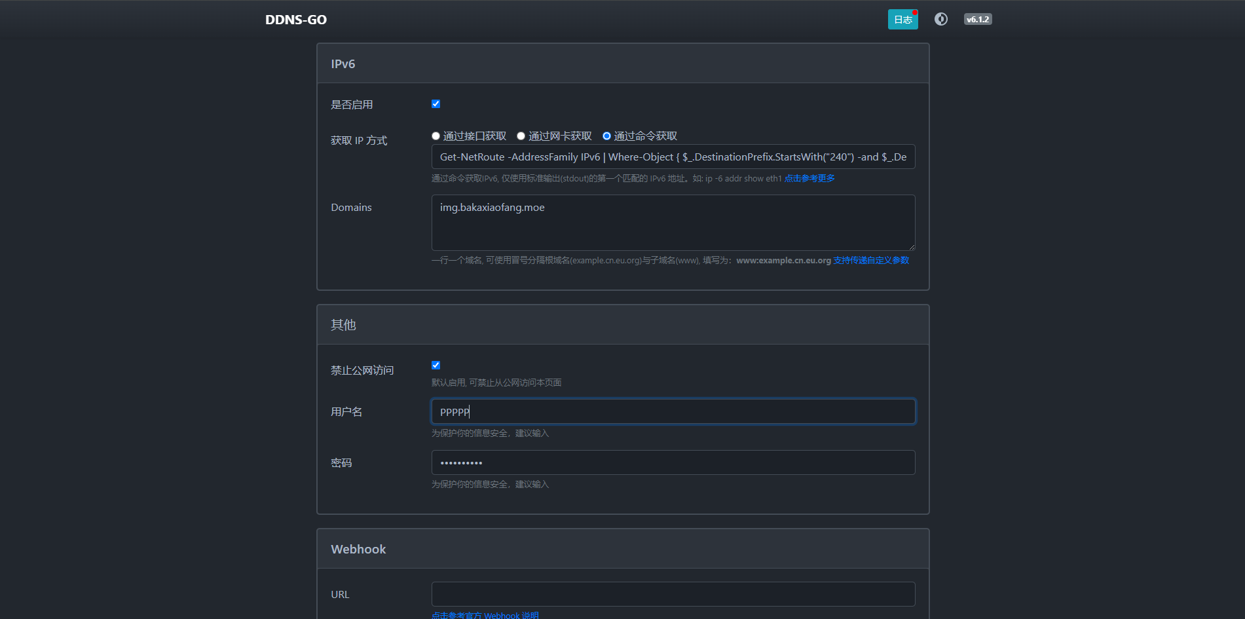Click the Get-NetRoute command input field
Screen dimensions: 1245x619
tap(673, 157)
